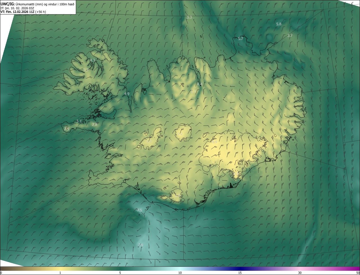Click the 7.5 value label

[x=139, y=210]
